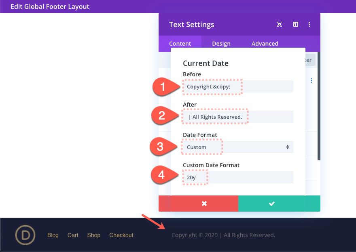This screenshot has height=252, width=356.
Task: Open the Advanced tab
Action: pos(265,43)
